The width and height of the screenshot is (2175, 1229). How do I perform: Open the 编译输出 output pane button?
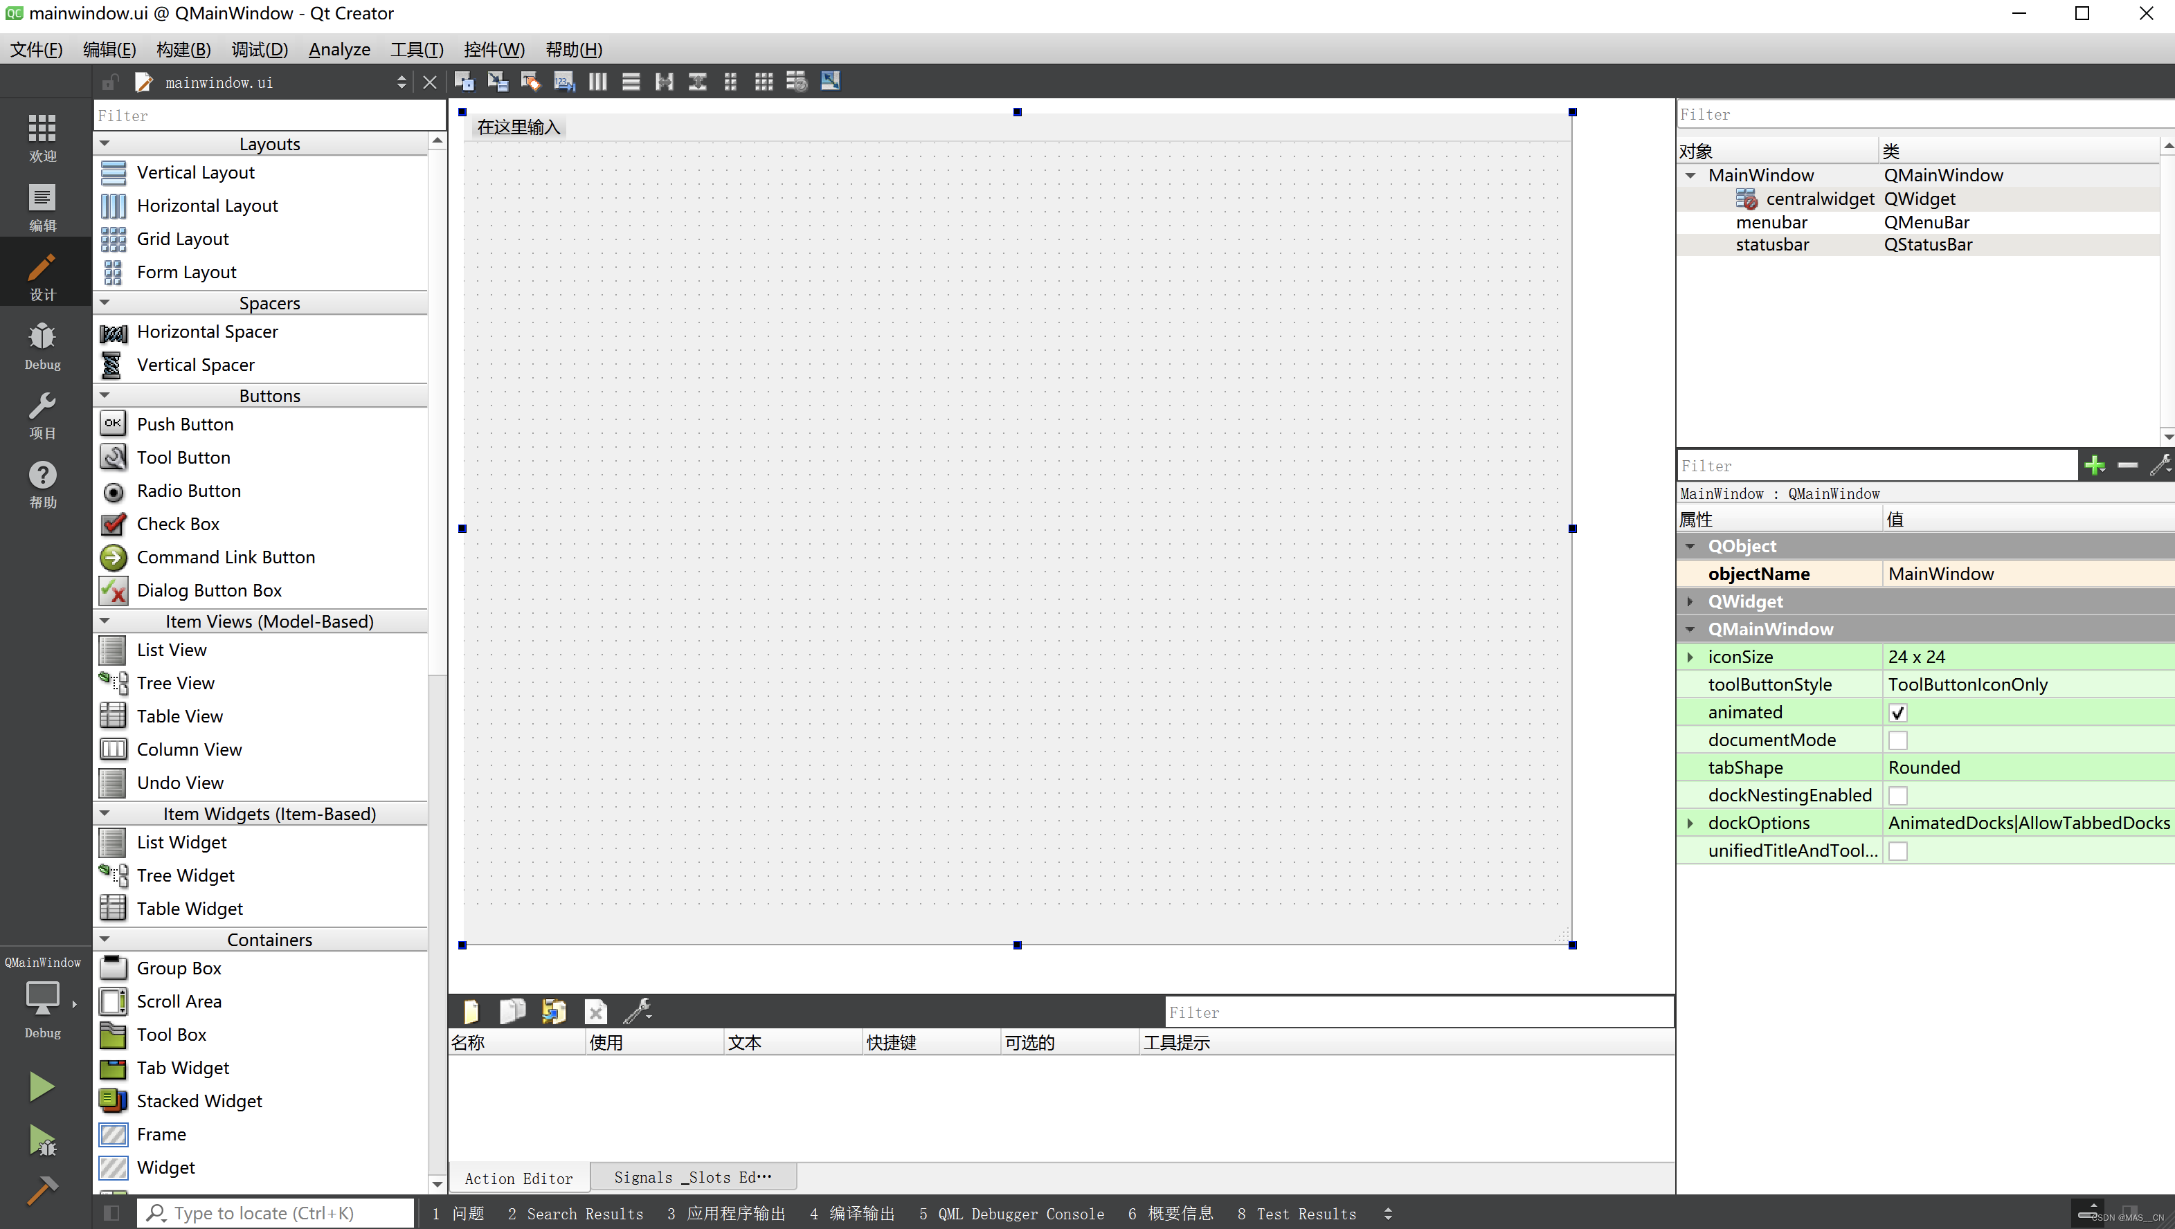[x=852, y=1213]
